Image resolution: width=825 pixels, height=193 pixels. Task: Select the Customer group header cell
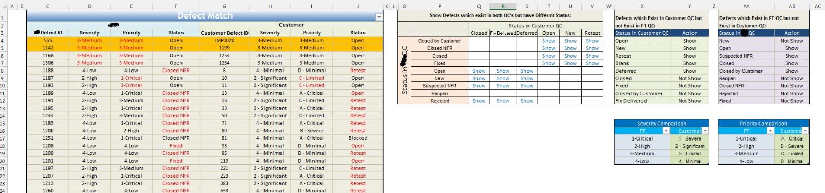(291, 25)
